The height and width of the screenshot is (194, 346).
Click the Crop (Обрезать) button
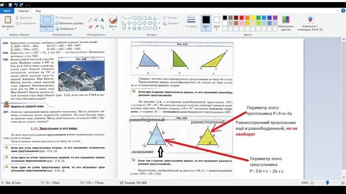coord(64,18)
